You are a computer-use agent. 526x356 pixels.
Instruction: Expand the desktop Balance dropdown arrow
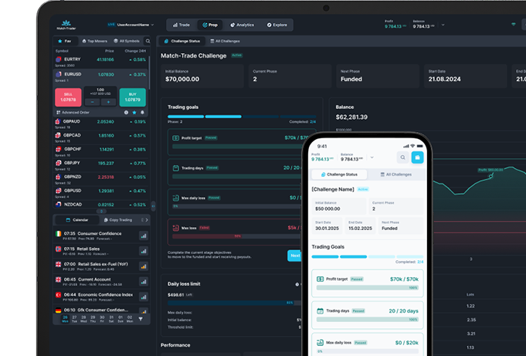click(443, 25)
